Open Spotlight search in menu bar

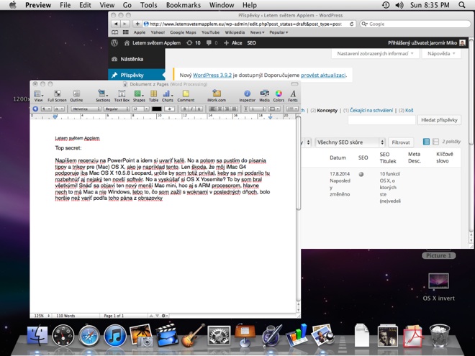pos(461,5)
